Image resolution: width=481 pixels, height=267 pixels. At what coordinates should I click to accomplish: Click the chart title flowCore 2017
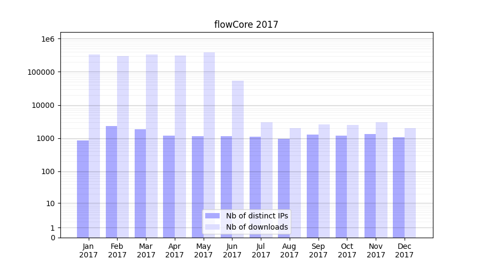click(246, 25)
